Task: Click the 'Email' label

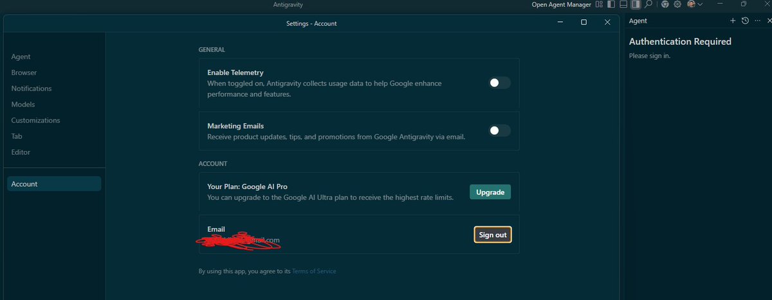Action: pos(216,229)
